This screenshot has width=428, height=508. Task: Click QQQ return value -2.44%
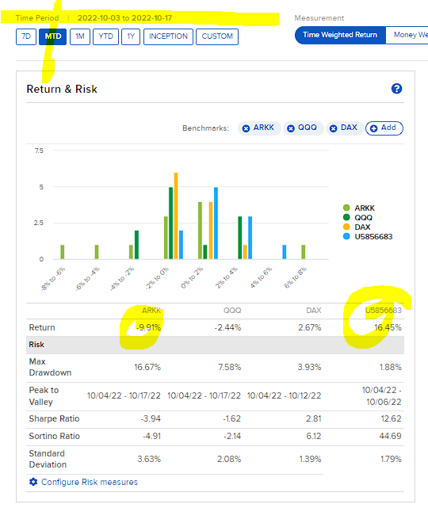coord(227,327)
